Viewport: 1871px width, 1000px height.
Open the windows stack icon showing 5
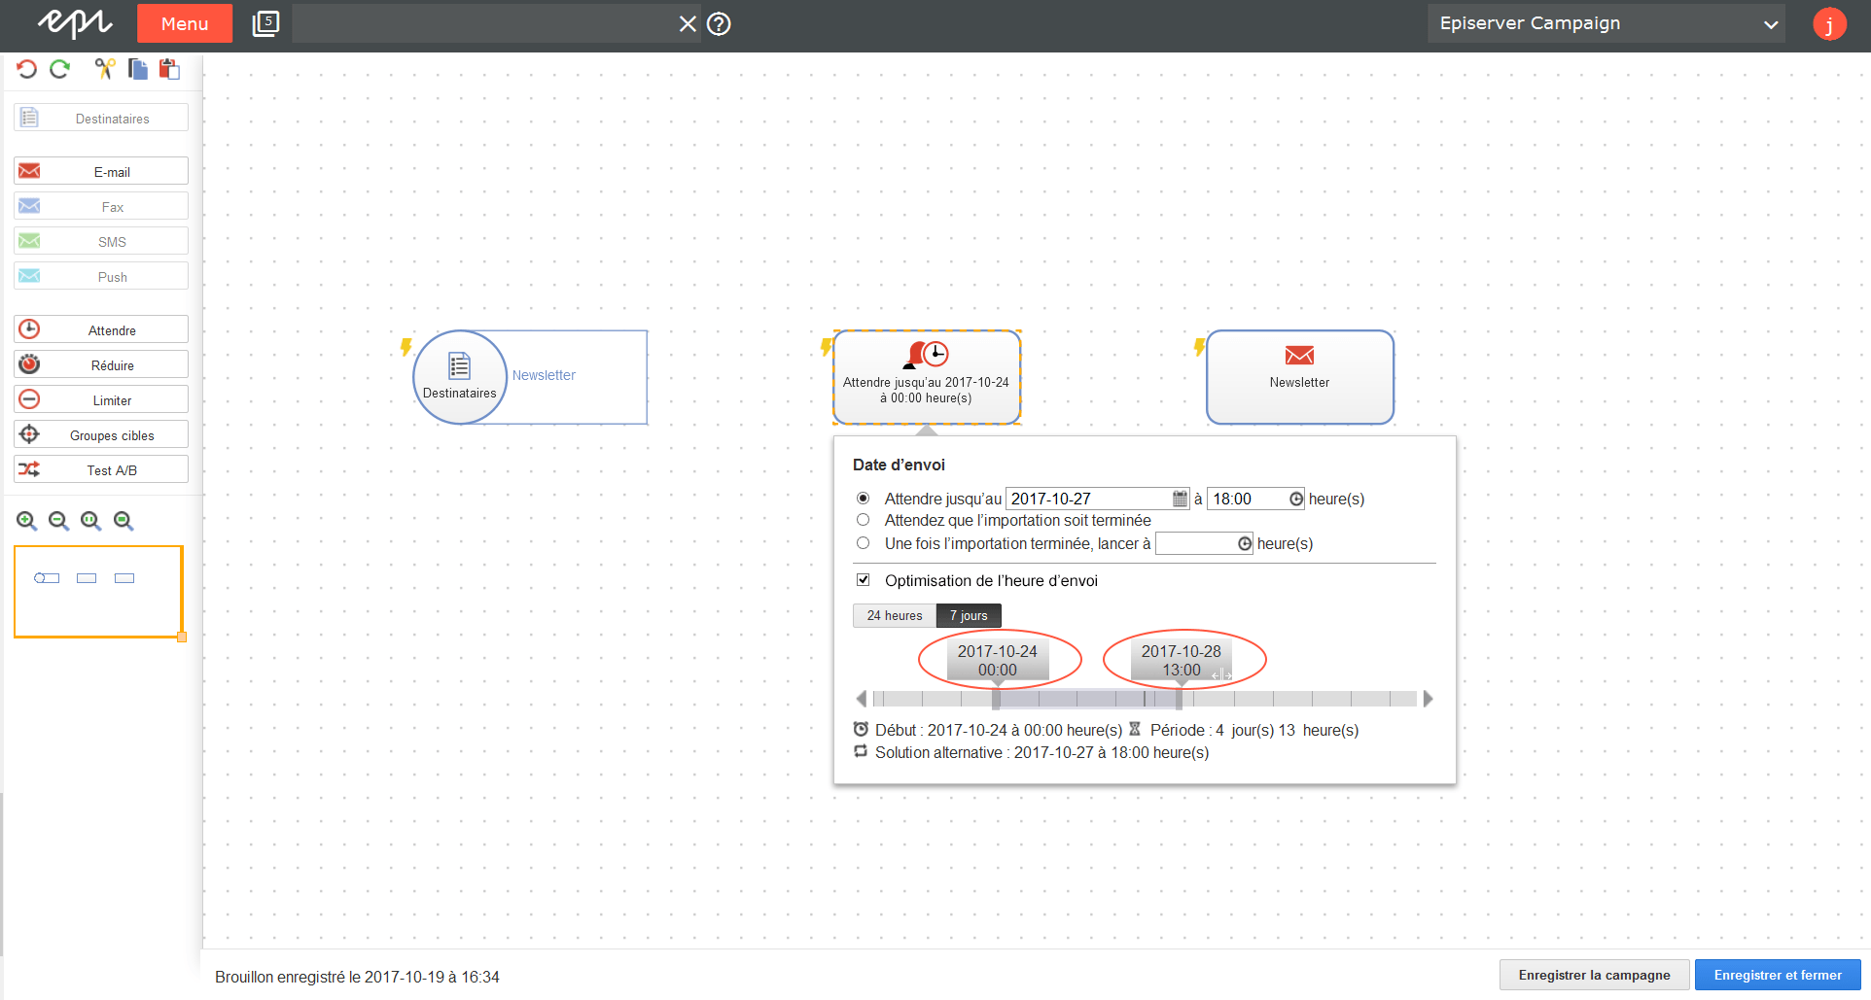pos(265,23)
